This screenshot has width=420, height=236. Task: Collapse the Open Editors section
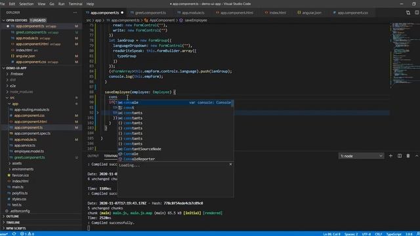(4, 20)
